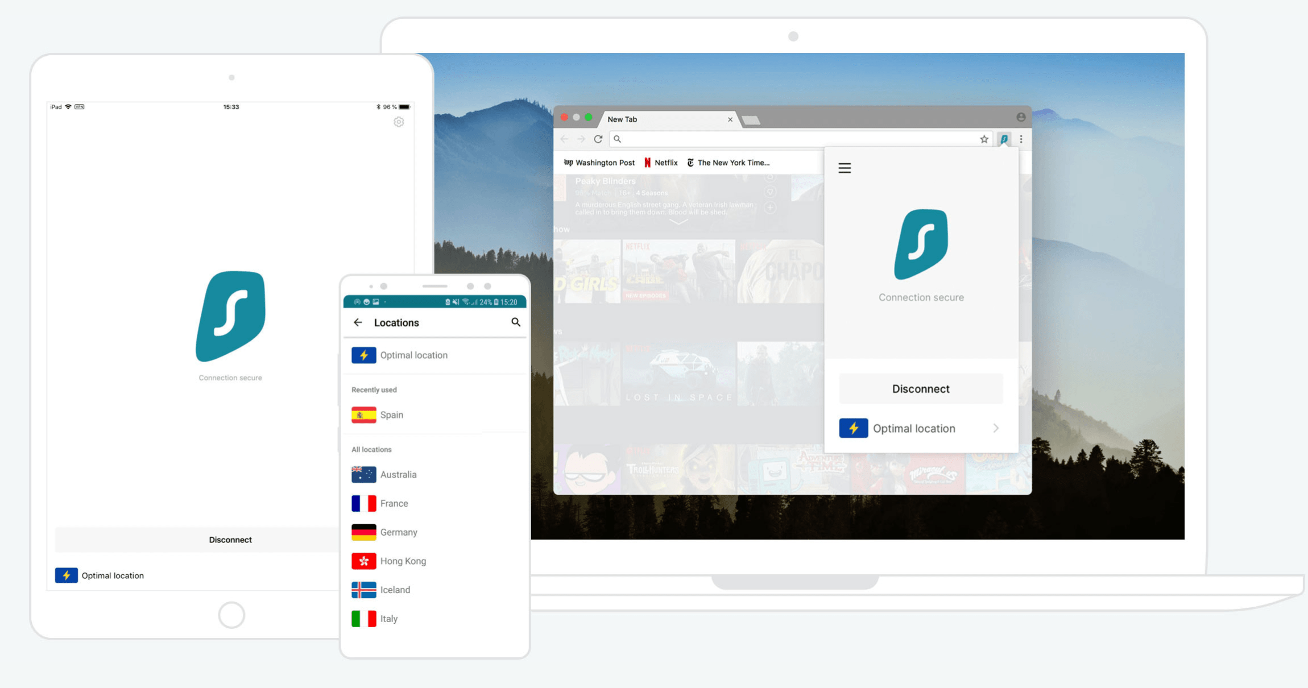Click Disconnect in extension popup
Screen dimensions: 1308x688
(x=921, y=389)
